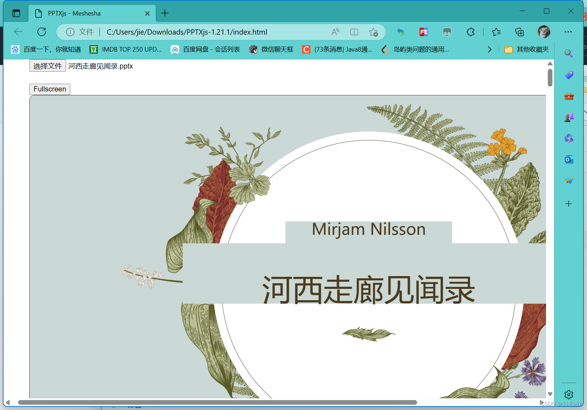Minimize the browser window
The image size is (587, 410).
coord(522,11)
